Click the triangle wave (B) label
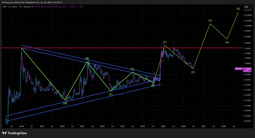Viewport: 255px width, 138px height. (x=87, y=58)
